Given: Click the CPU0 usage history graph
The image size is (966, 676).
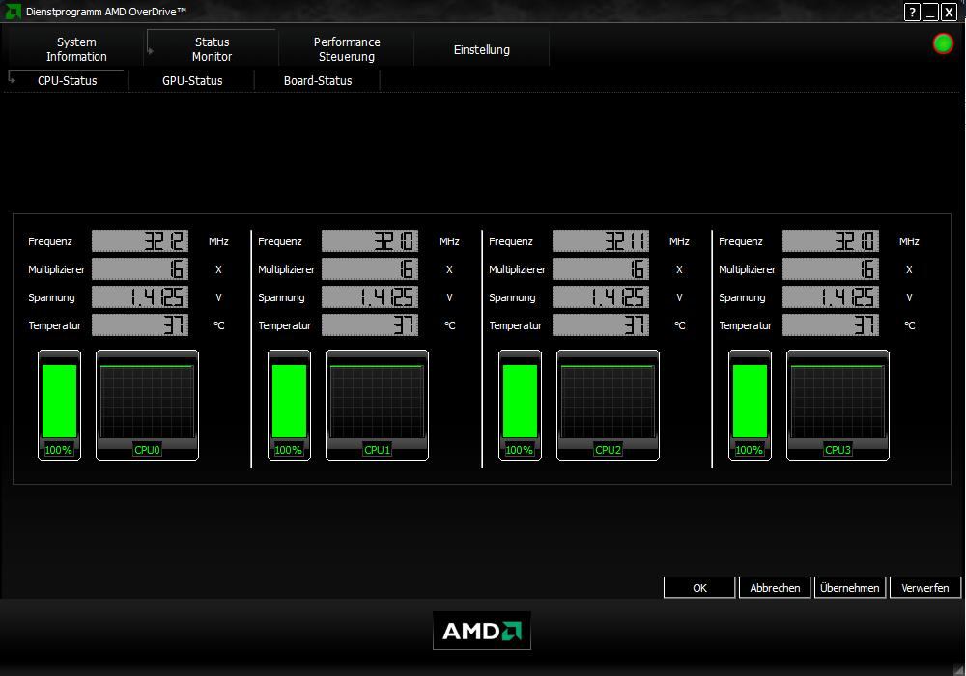Looking at the screenshot, I should 147,405.
